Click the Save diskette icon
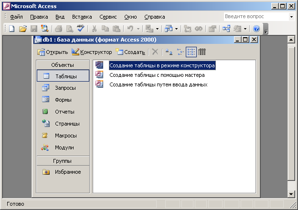 point(34,29)
